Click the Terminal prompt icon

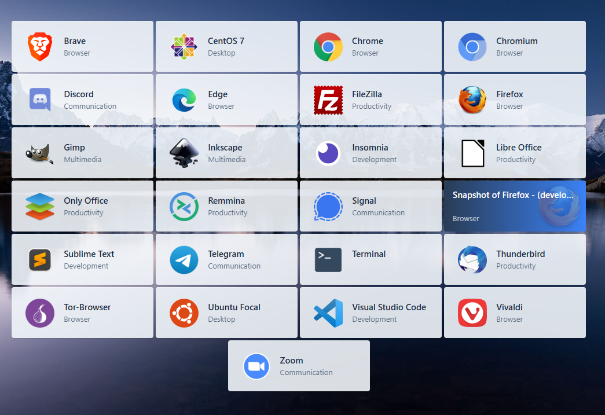[x=328, y=260]
